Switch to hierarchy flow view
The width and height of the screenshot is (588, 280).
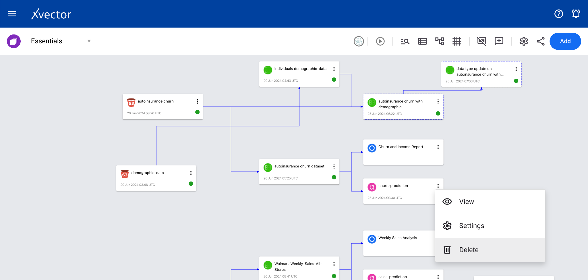click(x=440, y=41)
